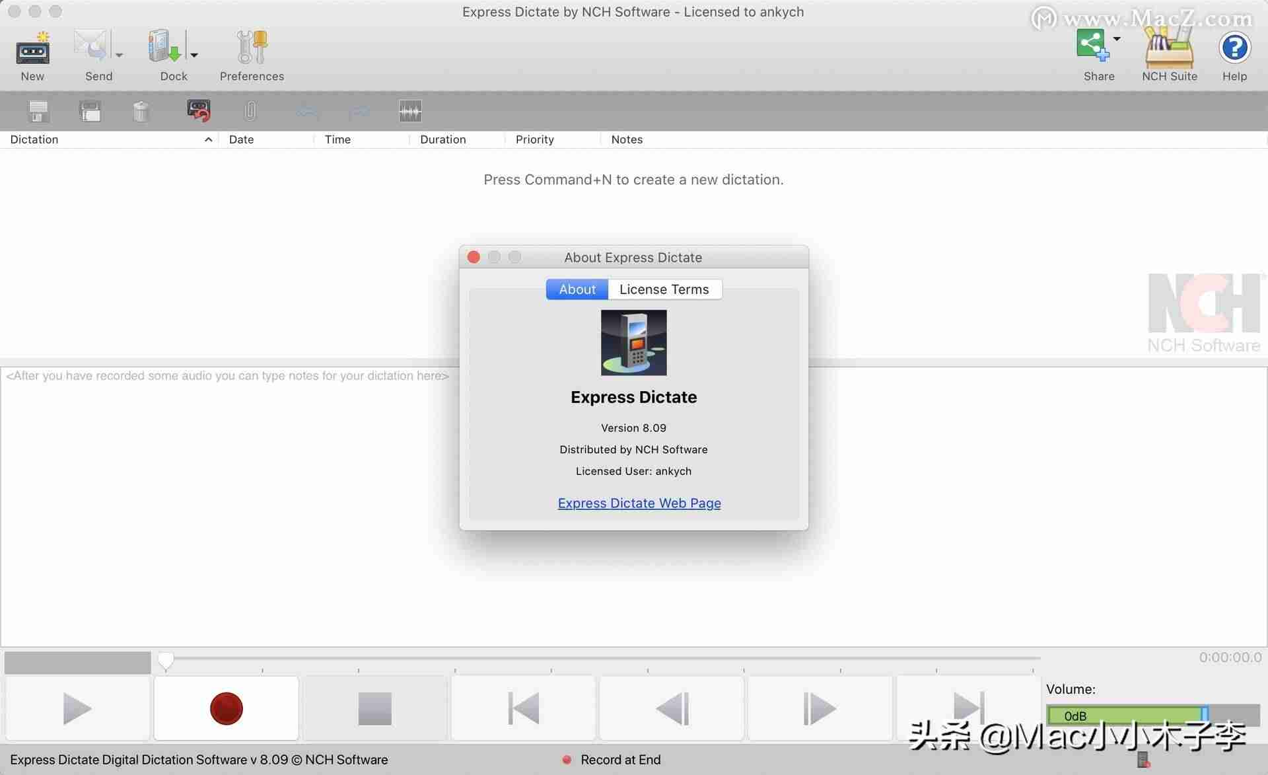Screen dimensions: 1268x775
Task: Click the paperclip attachment icon
Action: [250, 111]
